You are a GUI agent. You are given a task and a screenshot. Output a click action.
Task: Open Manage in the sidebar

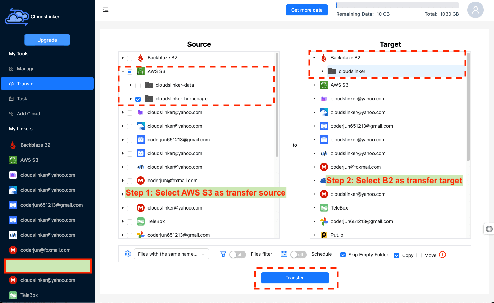pos(47,69)
